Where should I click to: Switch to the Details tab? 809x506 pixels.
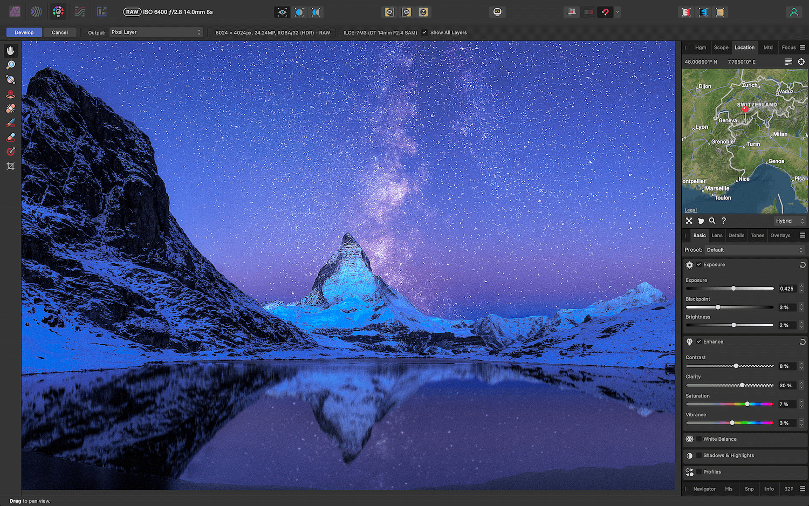[x=736, y=236]
